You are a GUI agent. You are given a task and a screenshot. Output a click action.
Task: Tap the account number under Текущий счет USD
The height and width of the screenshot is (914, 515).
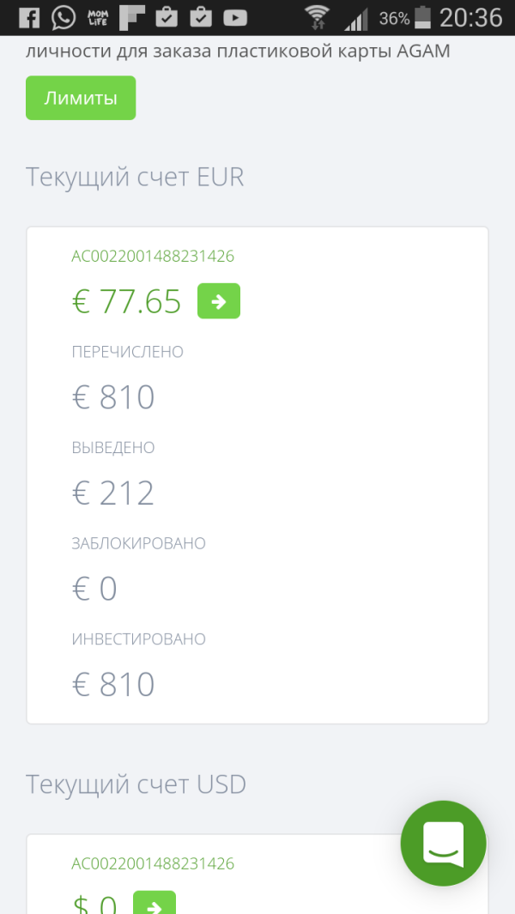tap(153, 863)
